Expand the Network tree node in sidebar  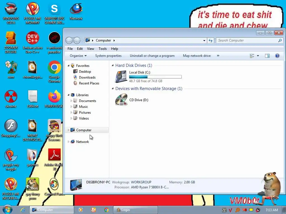click(x=68, y=142)
